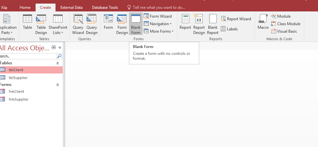Expand the More Forms dropdown

click(159, 31)
